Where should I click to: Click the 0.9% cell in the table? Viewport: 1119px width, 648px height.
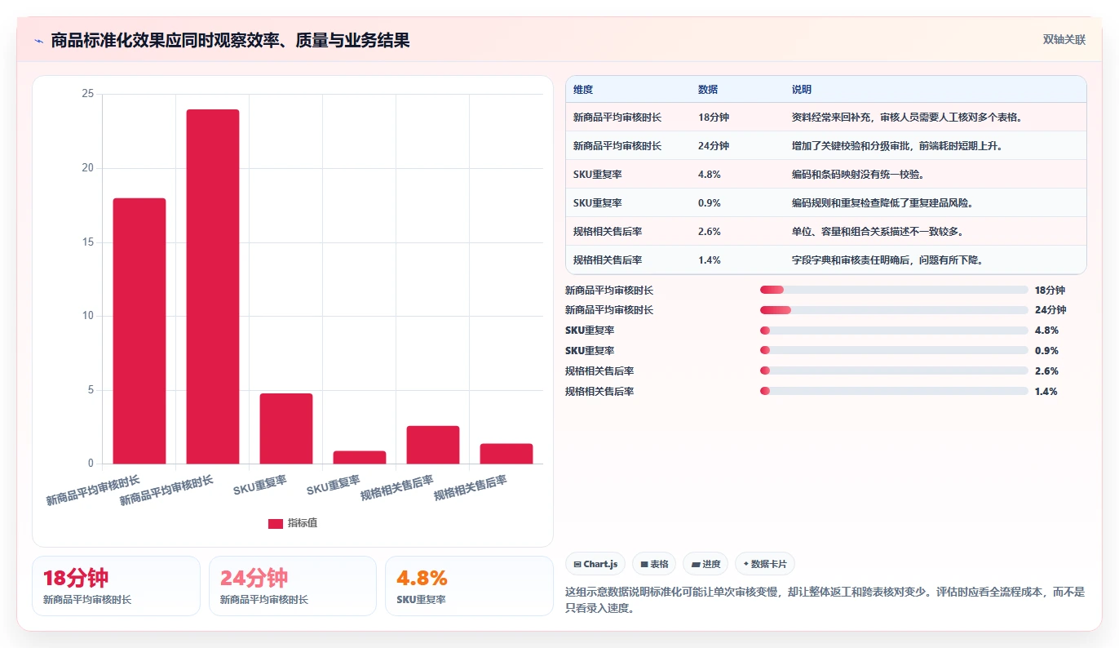[x=710, y=203]
